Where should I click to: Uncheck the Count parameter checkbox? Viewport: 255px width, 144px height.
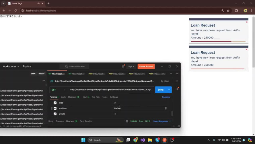(55, 114)
